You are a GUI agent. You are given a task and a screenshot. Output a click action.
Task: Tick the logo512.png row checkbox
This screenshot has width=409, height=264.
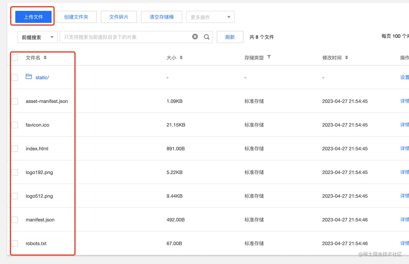pyautogui.click(x=15, y=196)
